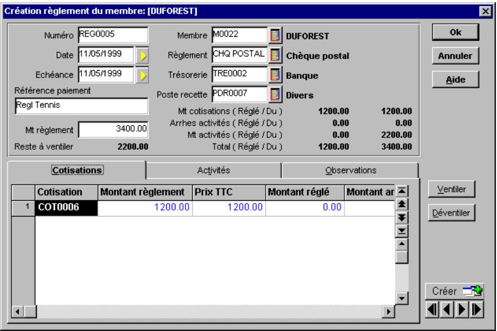Click the vertical scrollbar down arrow
The image size is (497, 331).
[401, 298]
